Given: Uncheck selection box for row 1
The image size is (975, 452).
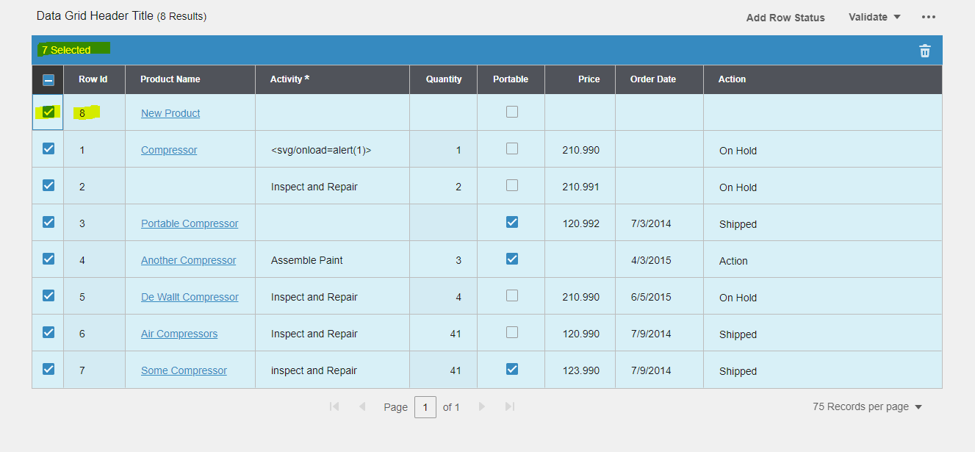Looking at the screenshot, I should click(x=48, y=148).
